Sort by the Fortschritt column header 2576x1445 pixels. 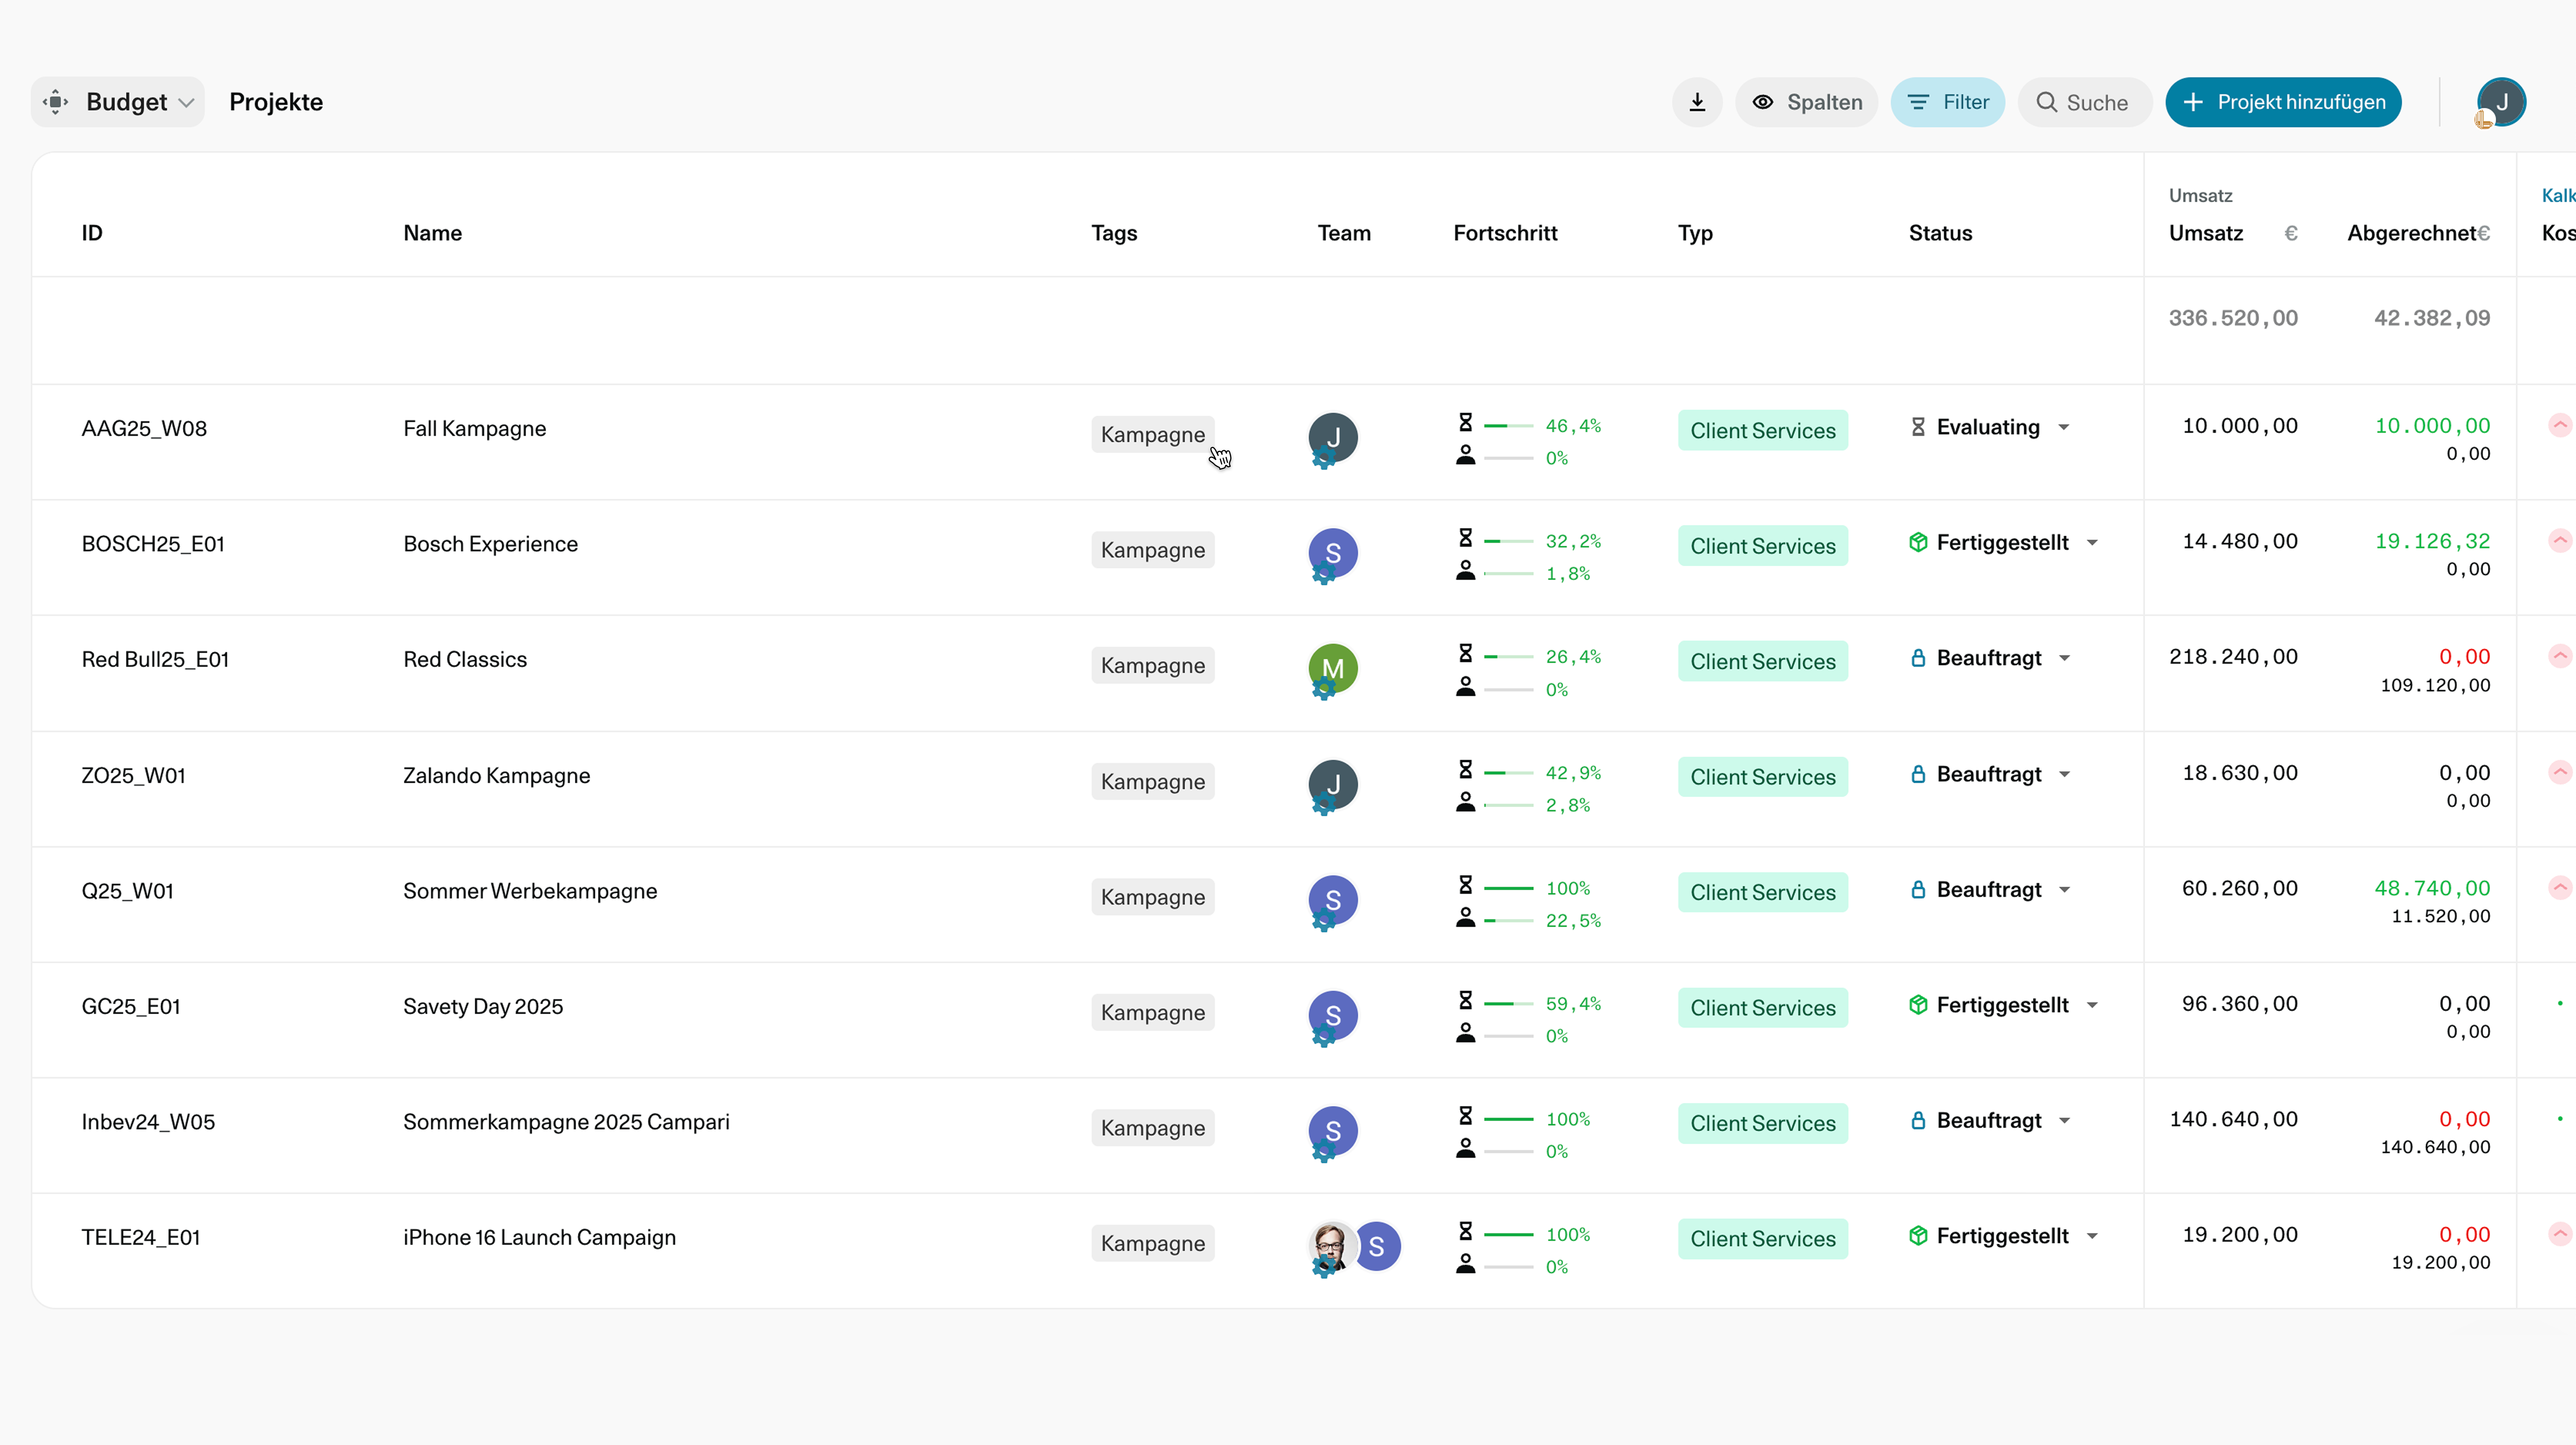1505,233
